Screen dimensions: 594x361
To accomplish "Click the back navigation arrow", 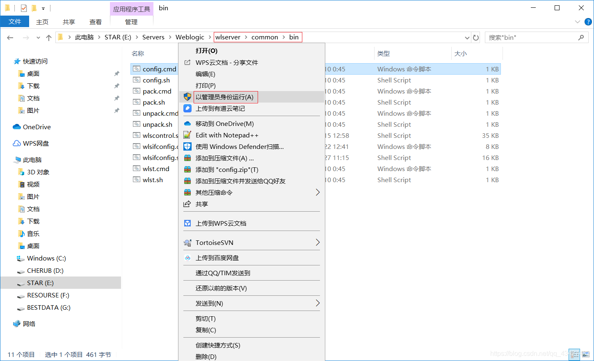I will [x=10, y=37].
